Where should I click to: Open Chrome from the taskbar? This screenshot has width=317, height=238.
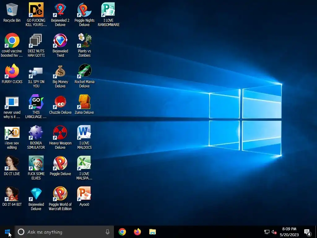(122, 232)
